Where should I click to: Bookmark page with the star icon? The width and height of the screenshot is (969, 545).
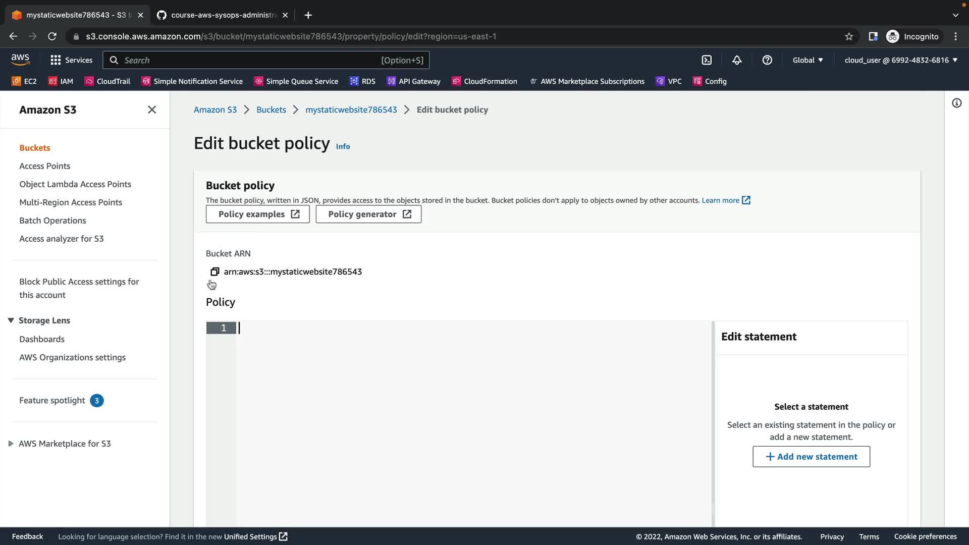pyautogui.click(x=849, y=36)
